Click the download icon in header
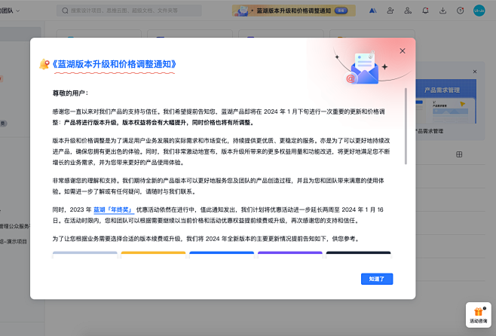 coord(443,11)
